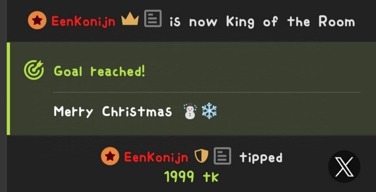The width and height of the screenshot is (376, 192).
Task: Click the gray vertical strip at the left edge
Action: (x=3, y=96)
